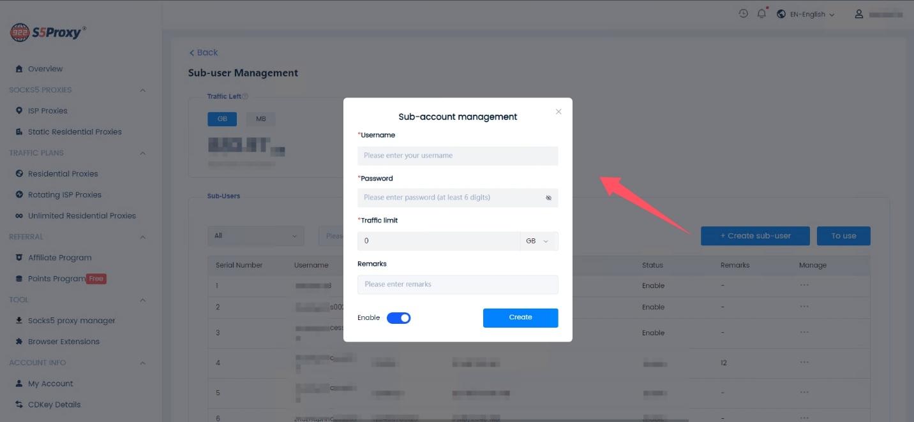Turn off the Enable switch
This screenshot has width=914, height=422.
click(398, 317)
